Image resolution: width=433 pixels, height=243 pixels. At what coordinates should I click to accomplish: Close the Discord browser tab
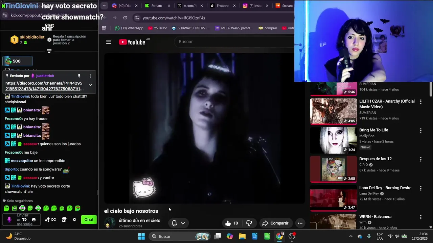(136, 6)
